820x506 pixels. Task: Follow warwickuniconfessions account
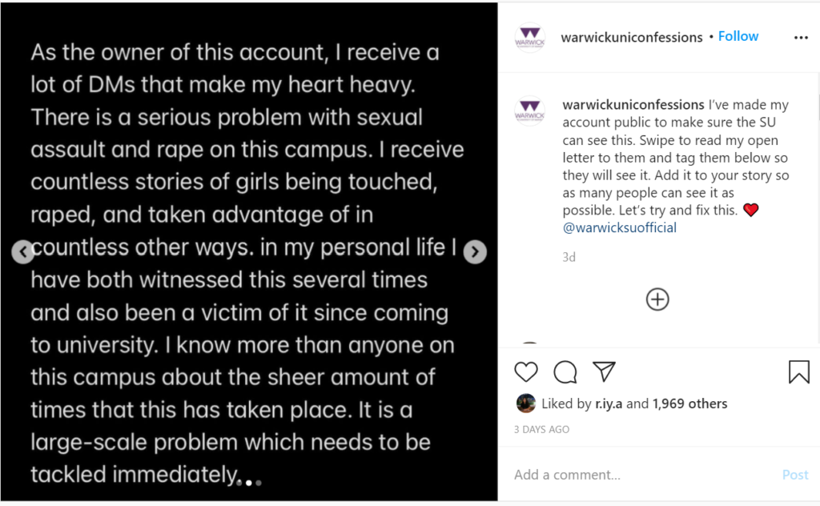[x=738, y=36]
